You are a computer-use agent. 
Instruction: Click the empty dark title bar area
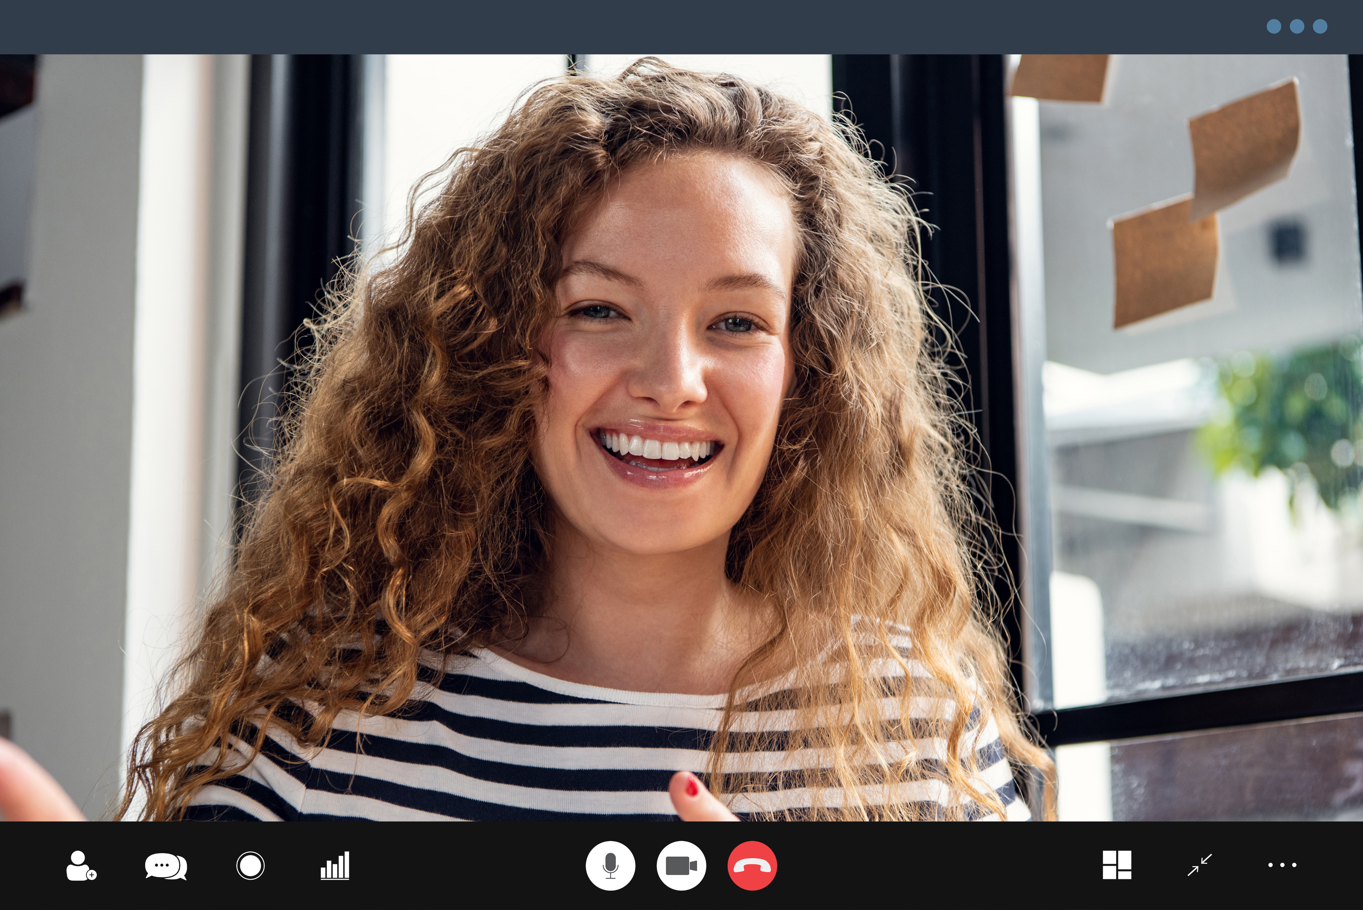(580, 26)
